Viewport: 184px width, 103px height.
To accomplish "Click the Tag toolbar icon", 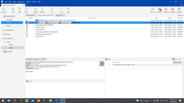I will 68,10.
